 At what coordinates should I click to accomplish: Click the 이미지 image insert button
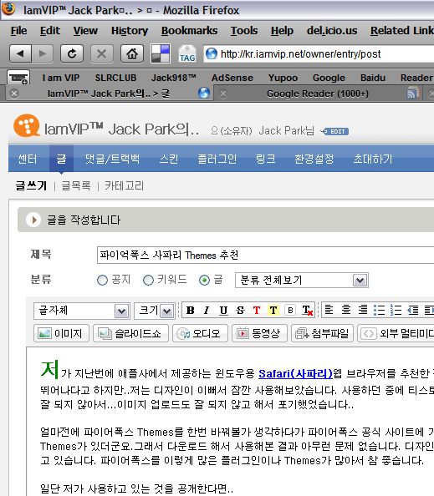61,333
